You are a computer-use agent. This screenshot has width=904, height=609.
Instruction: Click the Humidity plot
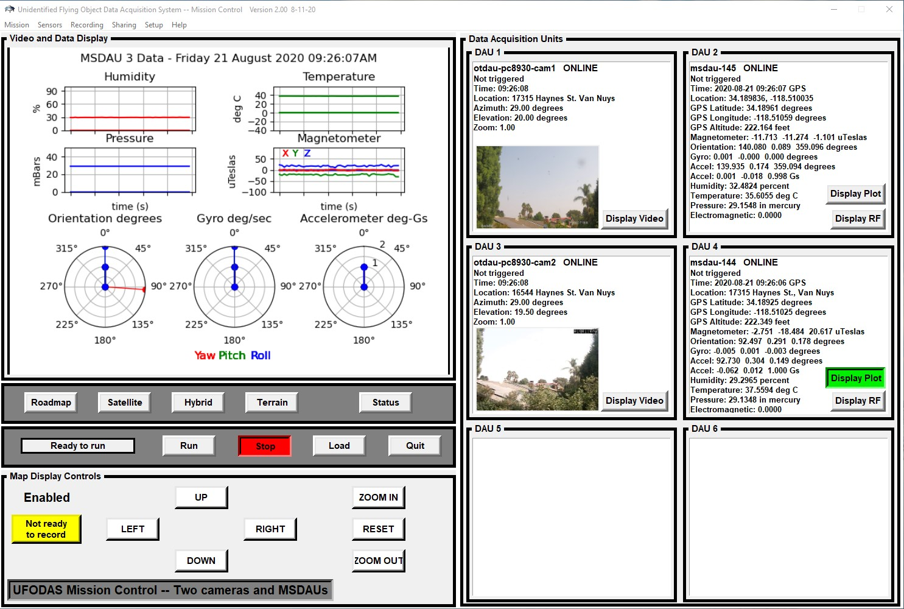(130, 109)
